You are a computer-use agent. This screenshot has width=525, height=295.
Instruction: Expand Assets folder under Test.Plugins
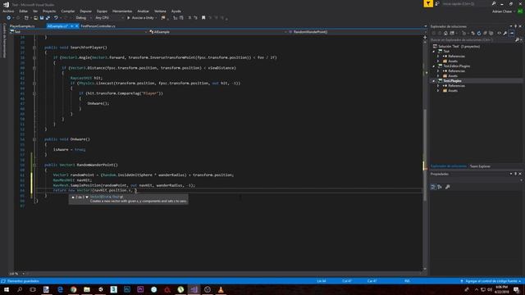438,91
